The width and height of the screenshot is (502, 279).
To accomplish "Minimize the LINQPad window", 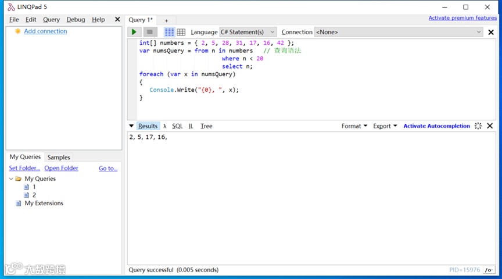I will coord(444,7).
